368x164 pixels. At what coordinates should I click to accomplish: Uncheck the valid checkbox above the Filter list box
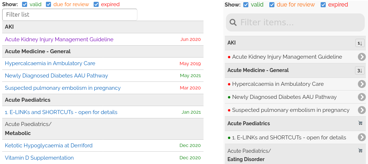tap(25, 5)
